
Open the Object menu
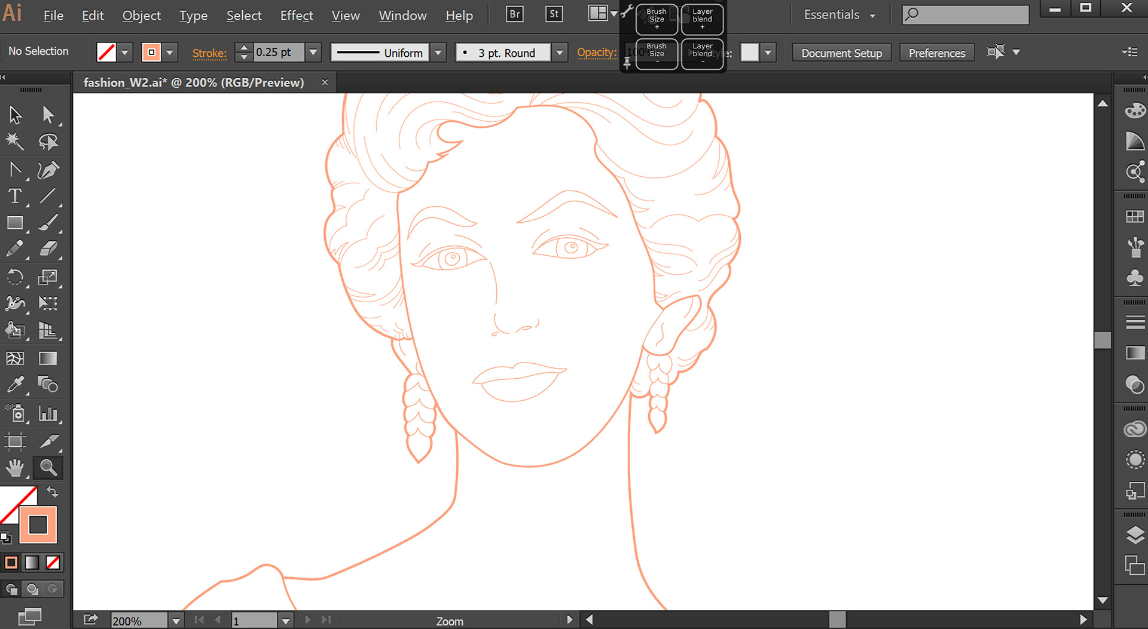click(x=142, y=16)
